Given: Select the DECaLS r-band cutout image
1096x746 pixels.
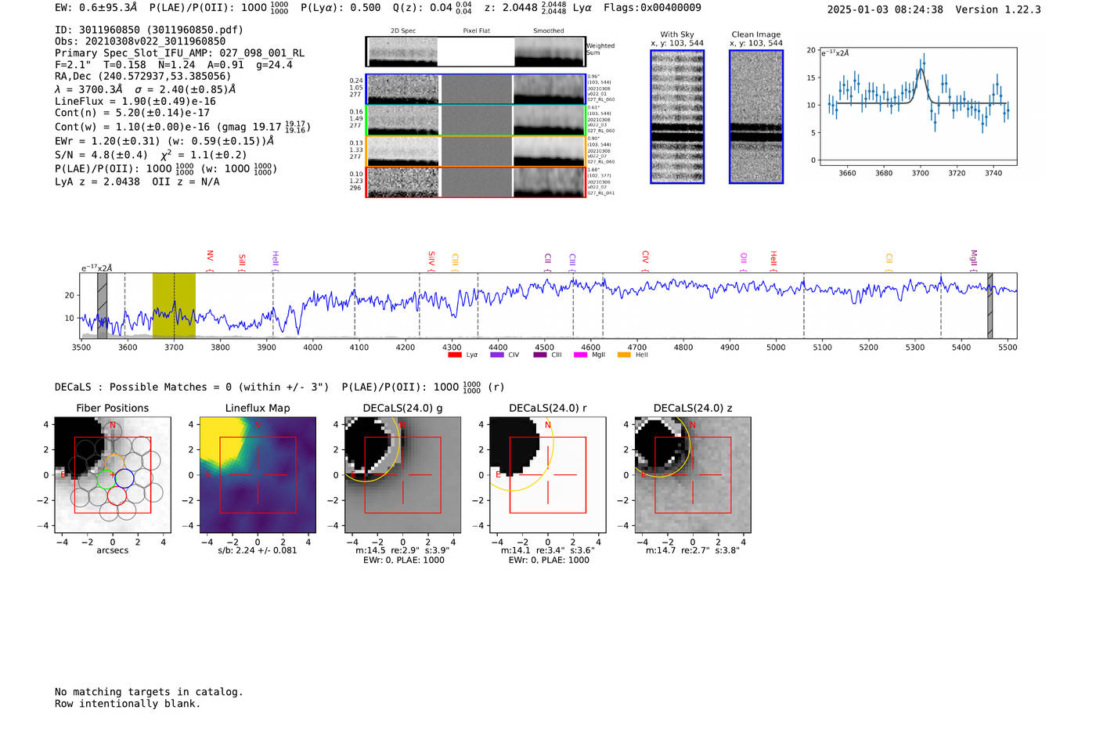Looking at the screenshot, I should [x=548, y=475].
